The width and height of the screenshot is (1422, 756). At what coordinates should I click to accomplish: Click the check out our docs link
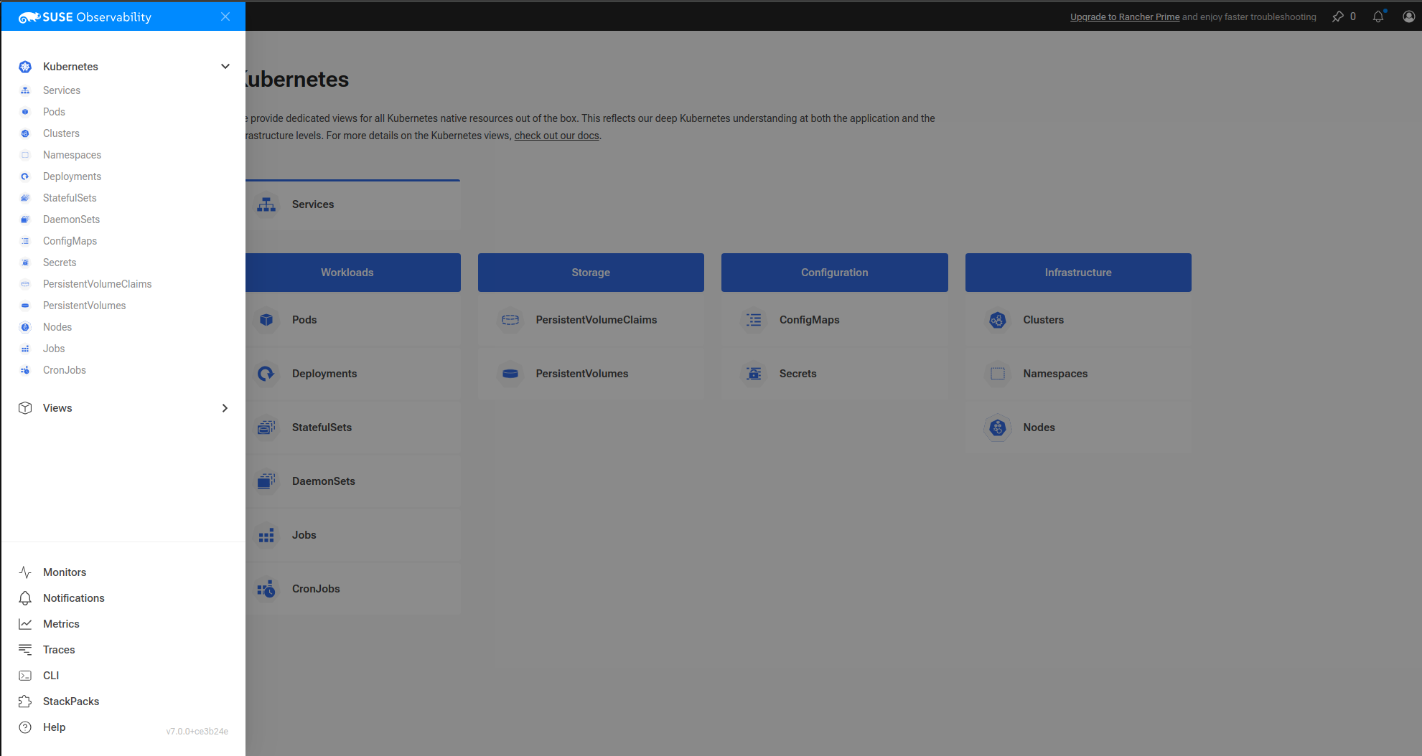click(556, 135)
